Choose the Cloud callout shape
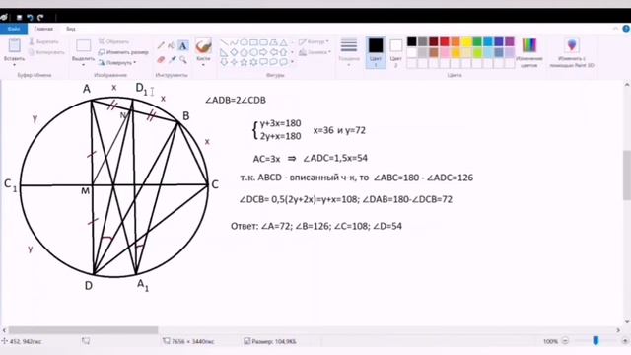 point(284,62)
